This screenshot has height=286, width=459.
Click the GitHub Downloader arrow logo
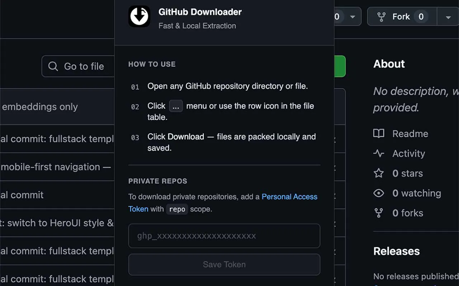pos(139,16)
